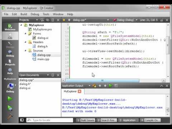The height and width of the screenshot is (129, 172).
Task: Open the Edit menu
Action: [x=14, y=14]
